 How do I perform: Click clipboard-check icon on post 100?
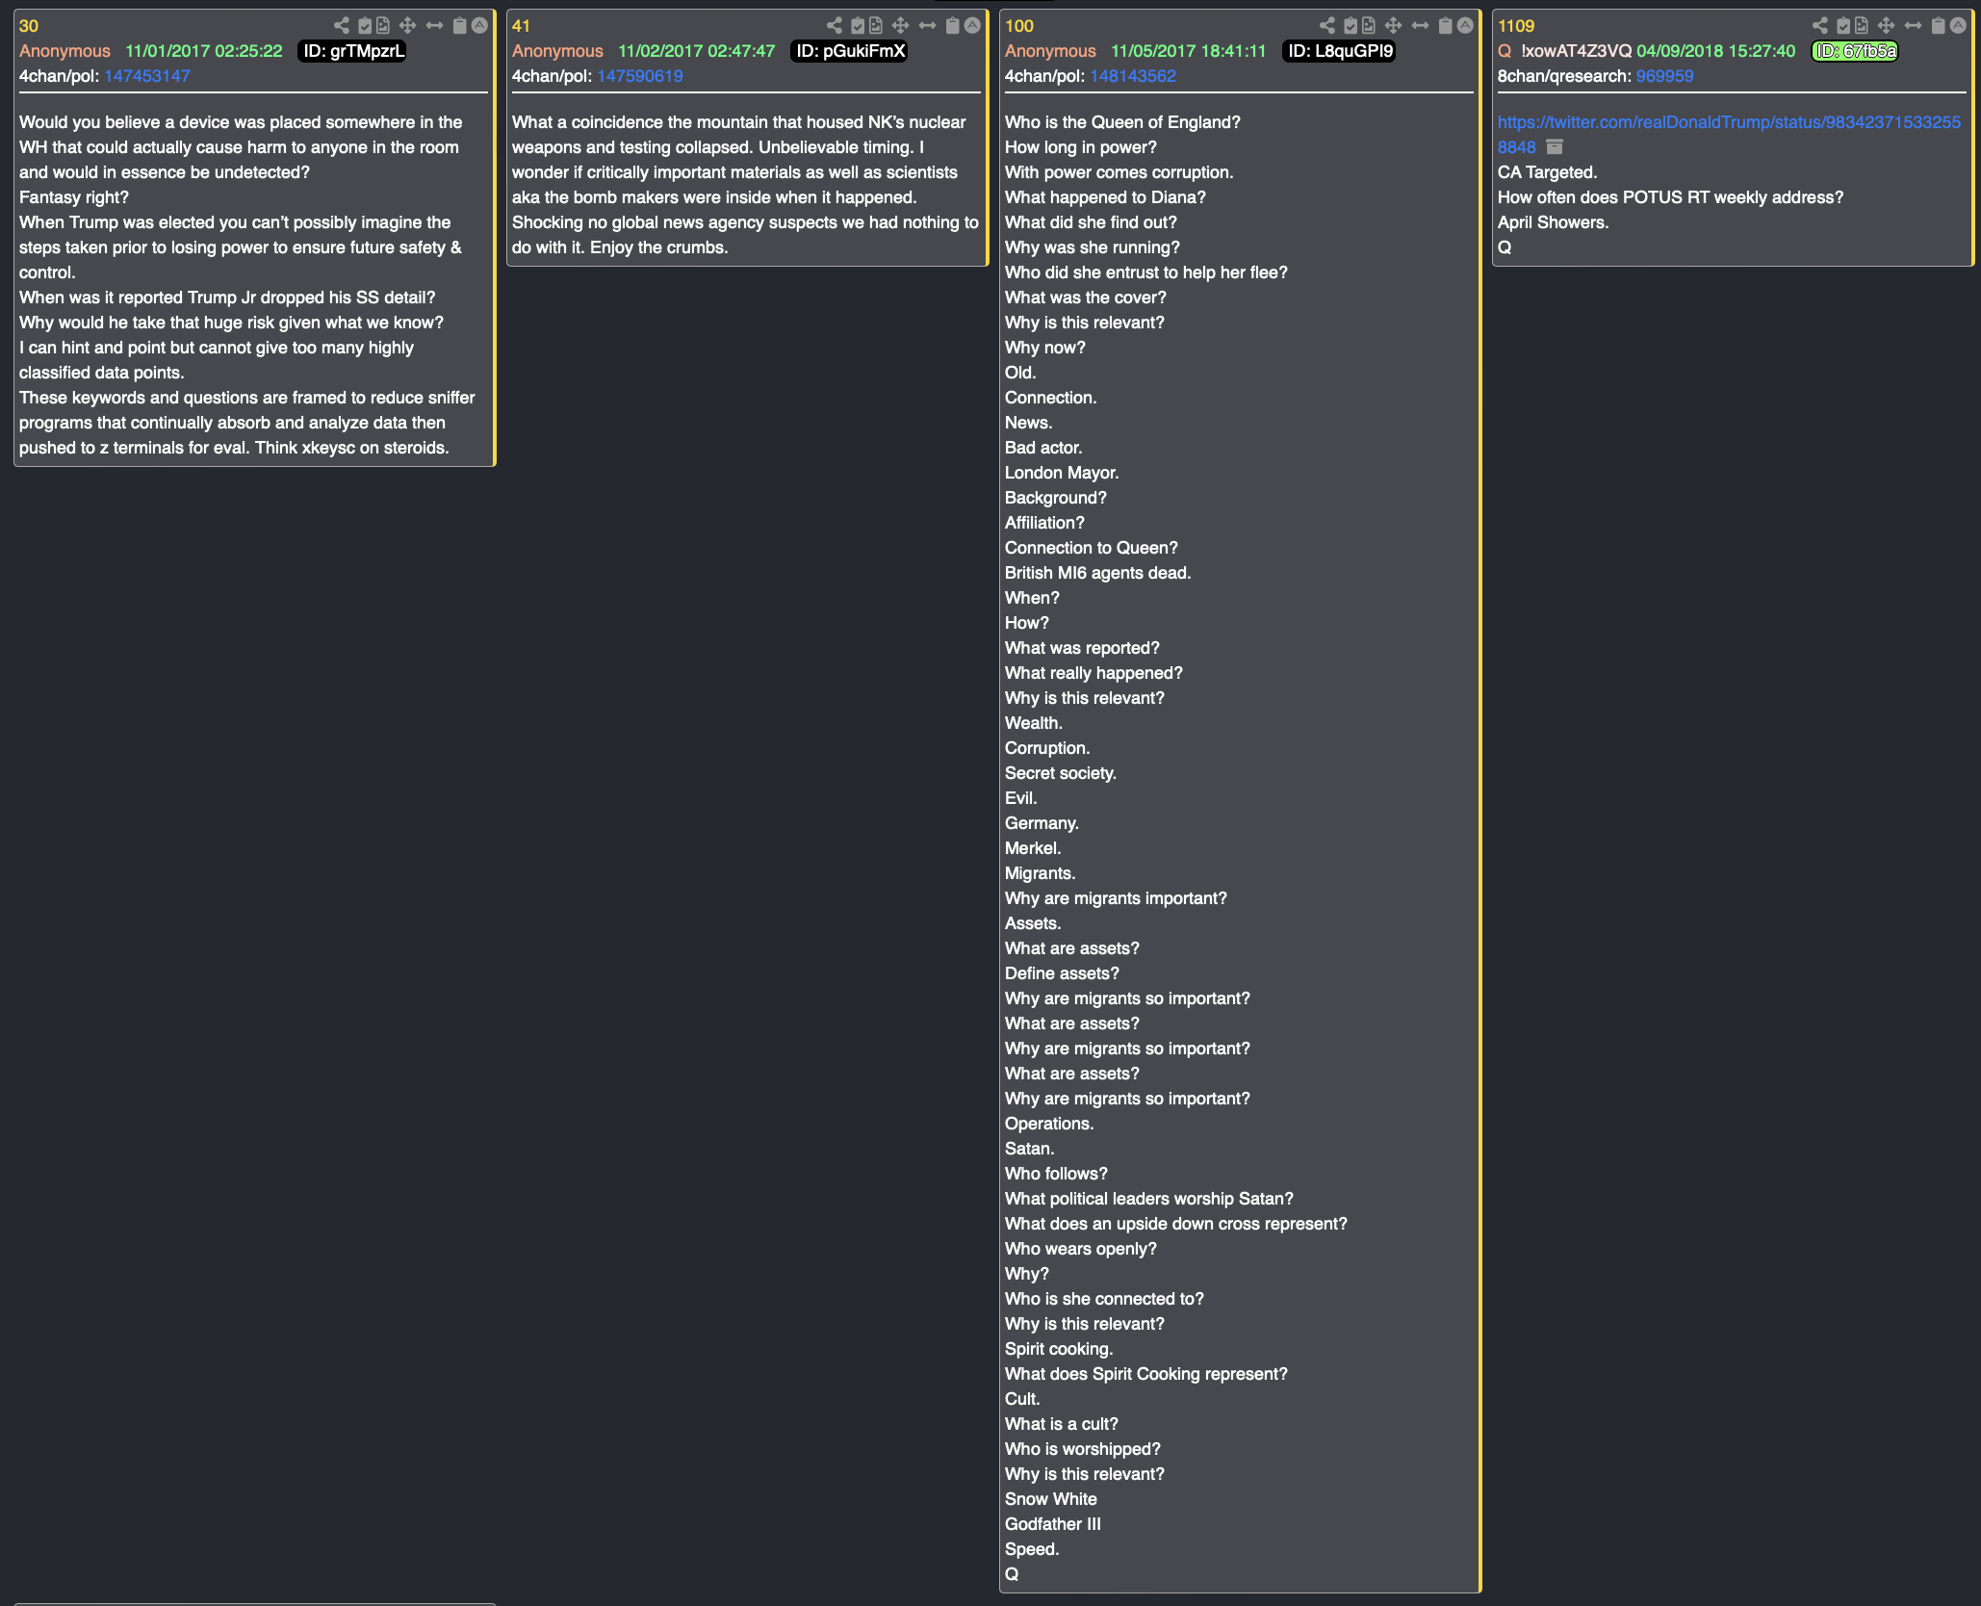tap(1351, 26)
